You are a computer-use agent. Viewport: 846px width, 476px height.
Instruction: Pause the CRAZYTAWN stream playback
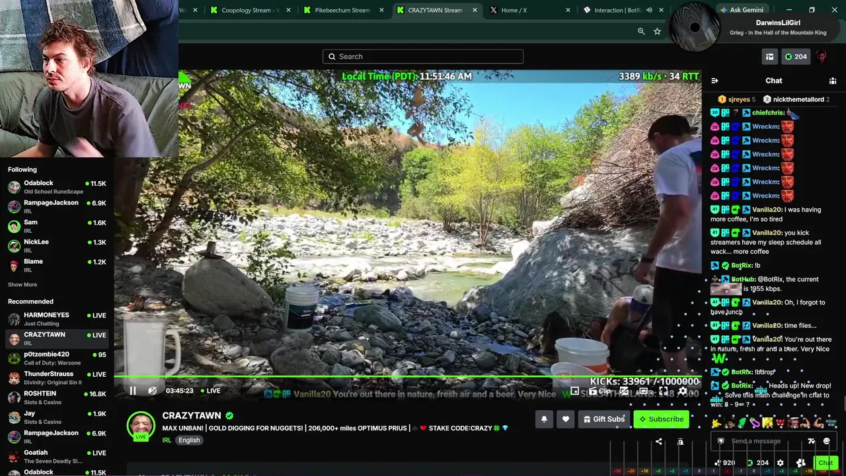(132, 391)
